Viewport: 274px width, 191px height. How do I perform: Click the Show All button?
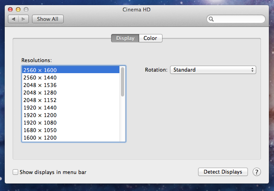[48, 19]
